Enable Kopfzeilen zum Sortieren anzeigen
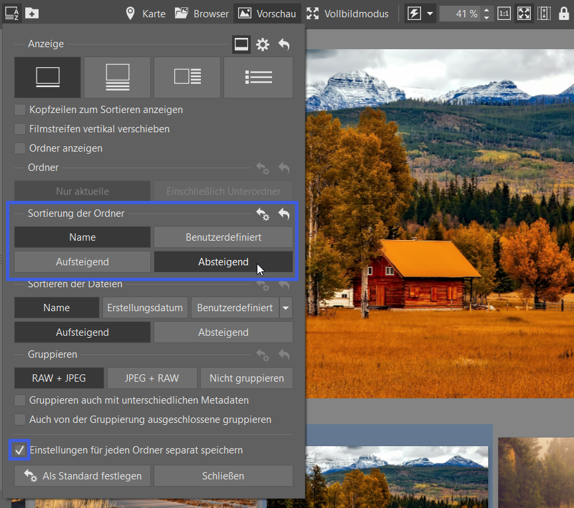The image size is (574, 508). point(21,110)
